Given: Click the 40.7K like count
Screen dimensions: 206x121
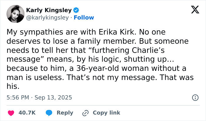Looking at the screenshot, I should click(x=27, y=113).
